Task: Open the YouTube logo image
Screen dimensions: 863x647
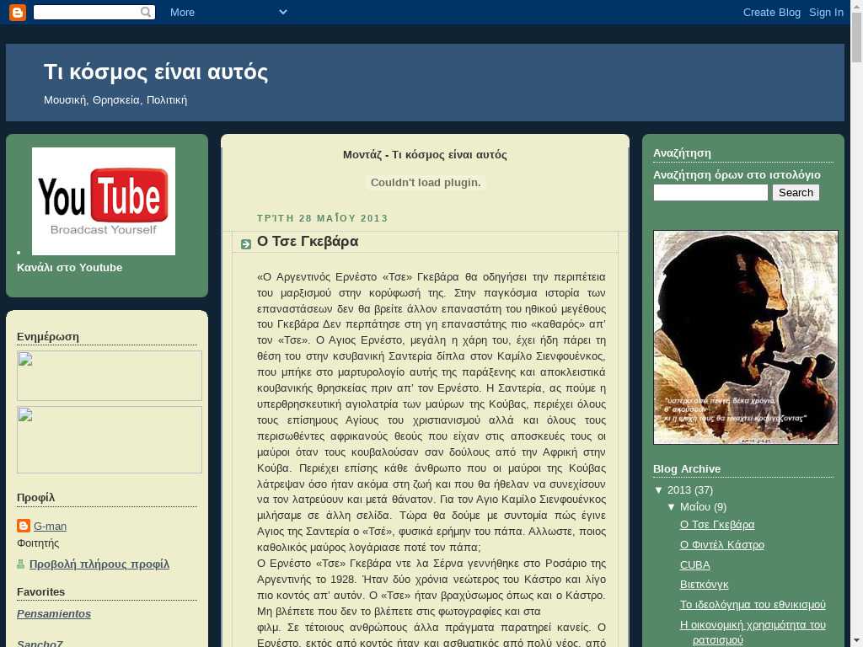Action: [104, 201]
